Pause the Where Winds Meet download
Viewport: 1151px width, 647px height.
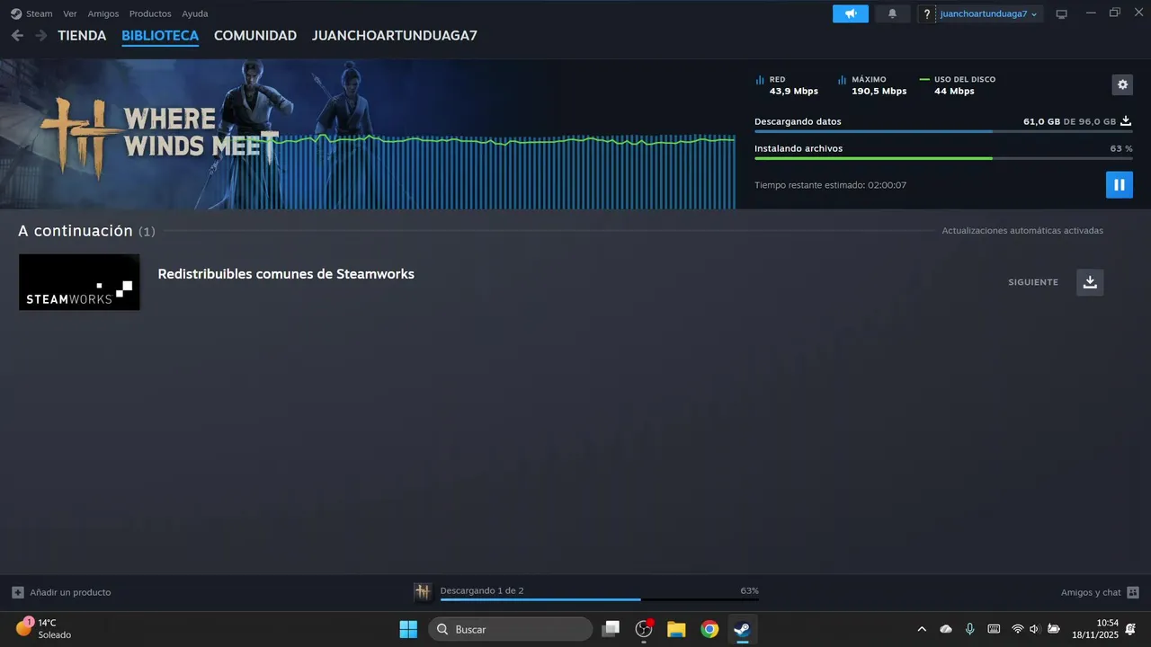pyautogui.click(x=1120, y=184)
